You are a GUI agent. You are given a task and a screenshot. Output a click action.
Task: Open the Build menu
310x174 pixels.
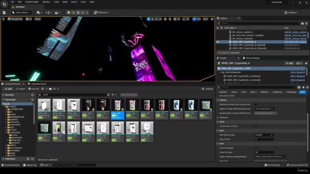65,2
